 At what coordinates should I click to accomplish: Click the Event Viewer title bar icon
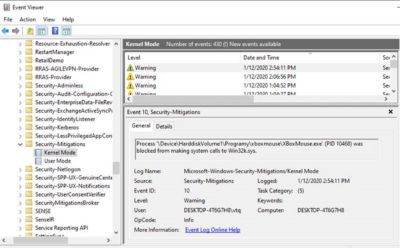(7, 7)
